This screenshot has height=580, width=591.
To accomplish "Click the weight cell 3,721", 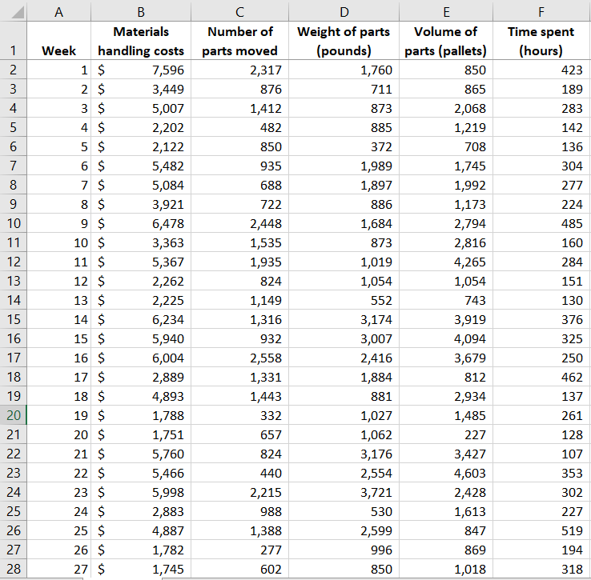I will point(344,492).
